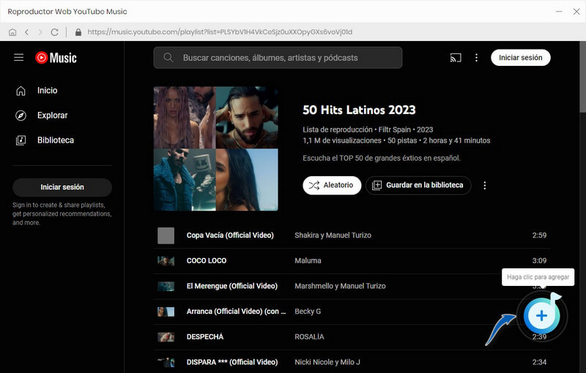Click the search magnifier icon
Screen dimensions: 586x373
coord(168,58)
